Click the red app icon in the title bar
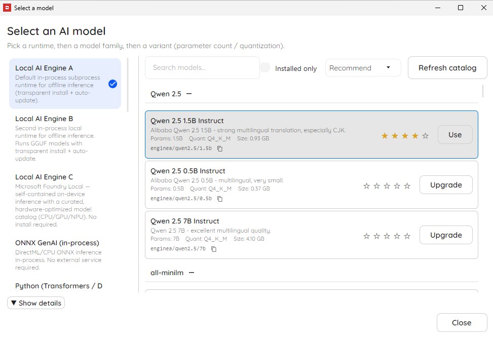The width and height of the screenshot is (493, 338). [x=7, y=8]
